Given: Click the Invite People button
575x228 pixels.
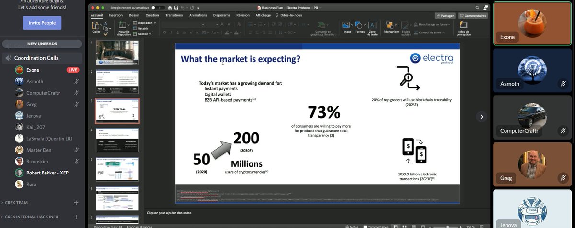Looking at the screenshot, I should (x=42, y=22).
